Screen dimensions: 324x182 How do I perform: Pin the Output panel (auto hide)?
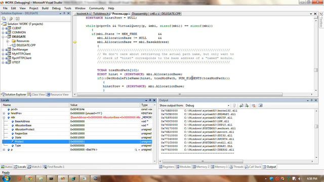coord(311,100)
